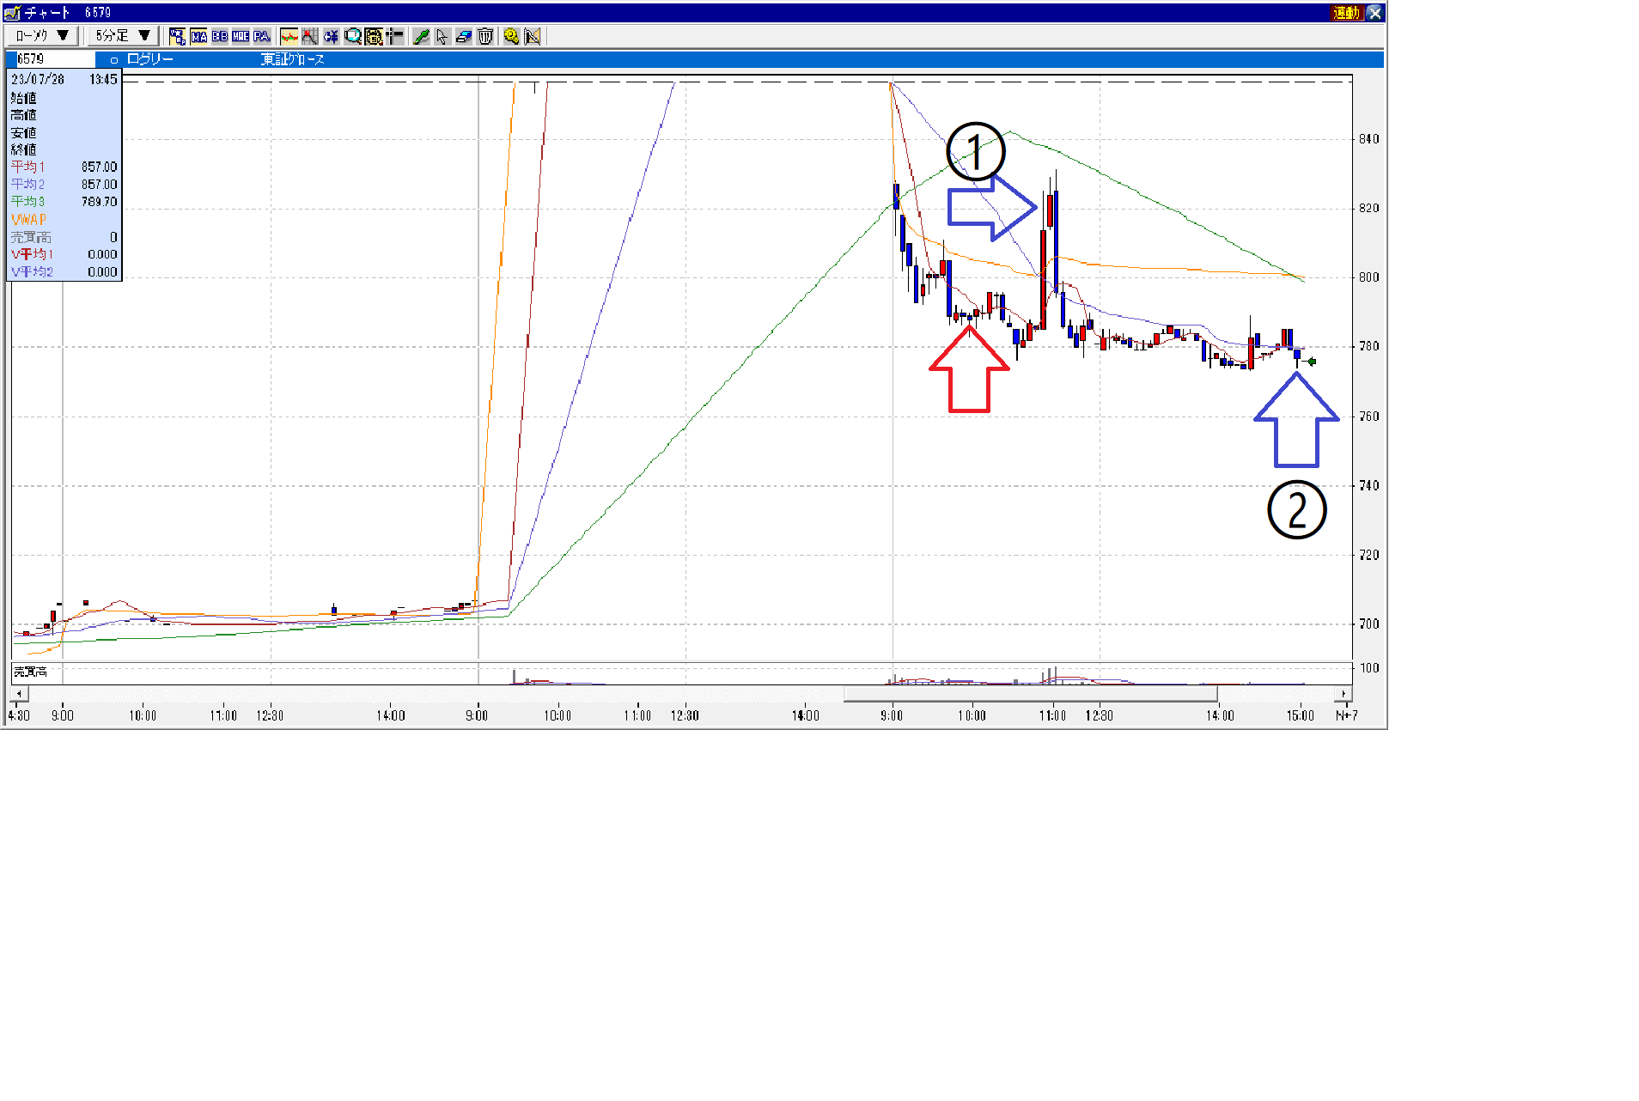The width and height of the screenshot is (1639, 1101).
Task: Click the crosshair line tool icon
Action: [x=395, y=36]
